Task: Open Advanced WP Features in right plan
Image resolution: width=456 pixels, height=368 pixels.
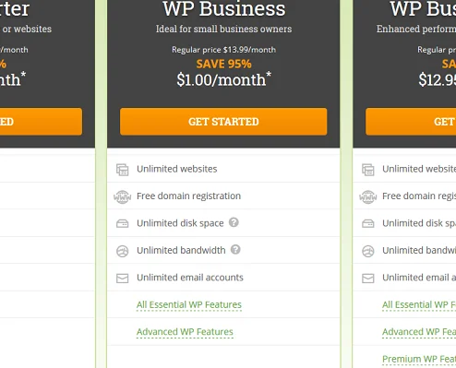Action: tap(419, 332)
